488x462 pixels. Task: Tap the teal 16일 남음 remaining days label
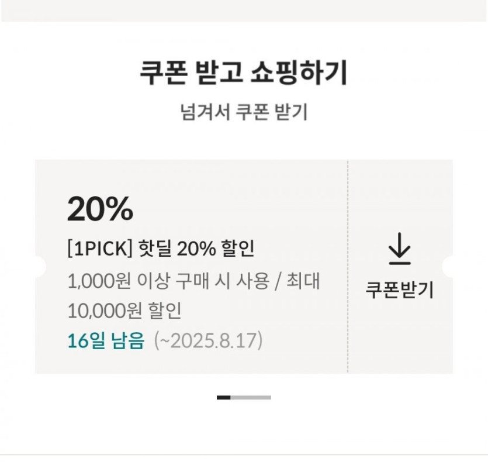click(106, 341)
